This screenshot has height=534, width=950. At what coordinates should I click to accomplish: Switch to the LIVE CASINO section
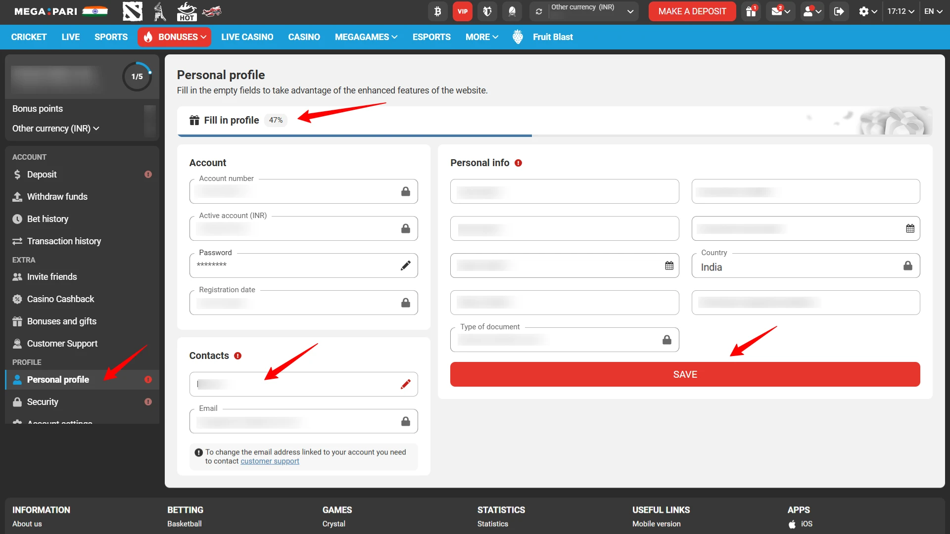click(x=247, y=37)
